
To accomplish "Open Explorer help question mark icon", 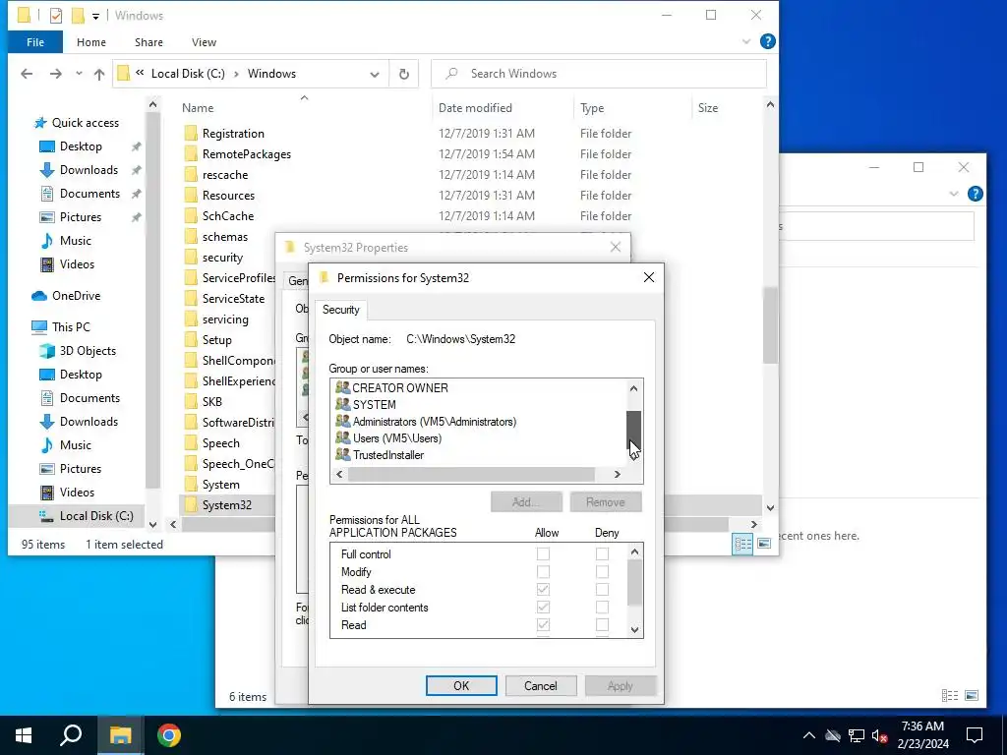I will coord(767,41).
